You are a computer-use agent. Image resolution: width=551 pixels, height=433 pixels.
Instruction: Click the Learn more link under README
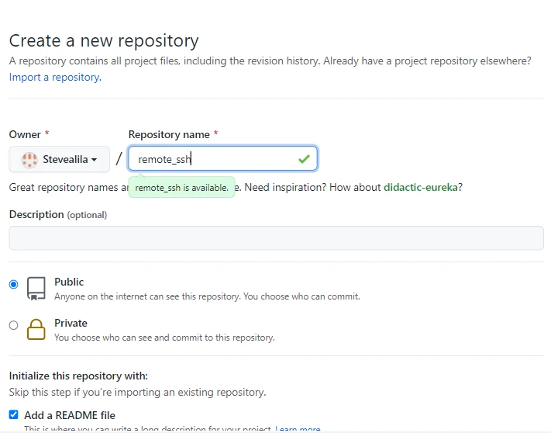coord(298,429)
